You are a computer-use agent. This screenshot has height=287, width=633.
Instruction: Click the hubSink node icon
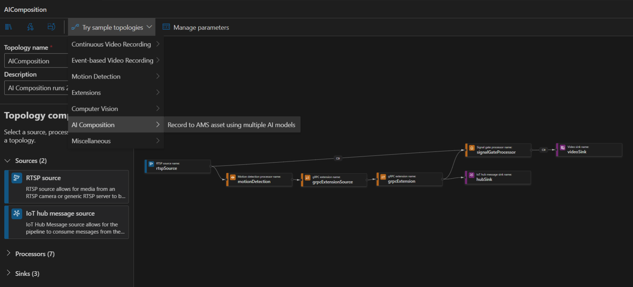tap(472, 175)
